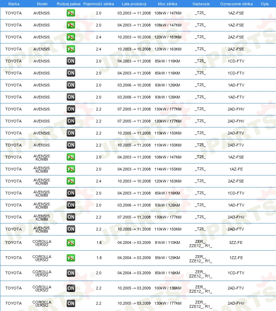Select Avensis Kombi model cell in 1AZ-FE row
Viewport: 276px width, 311px height.
[42, 169]
